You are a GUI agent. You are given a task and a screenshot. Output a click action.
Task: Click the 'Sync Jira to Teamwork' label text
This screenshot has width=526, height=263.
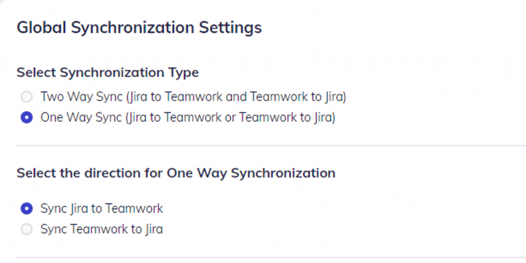(102, 209)
